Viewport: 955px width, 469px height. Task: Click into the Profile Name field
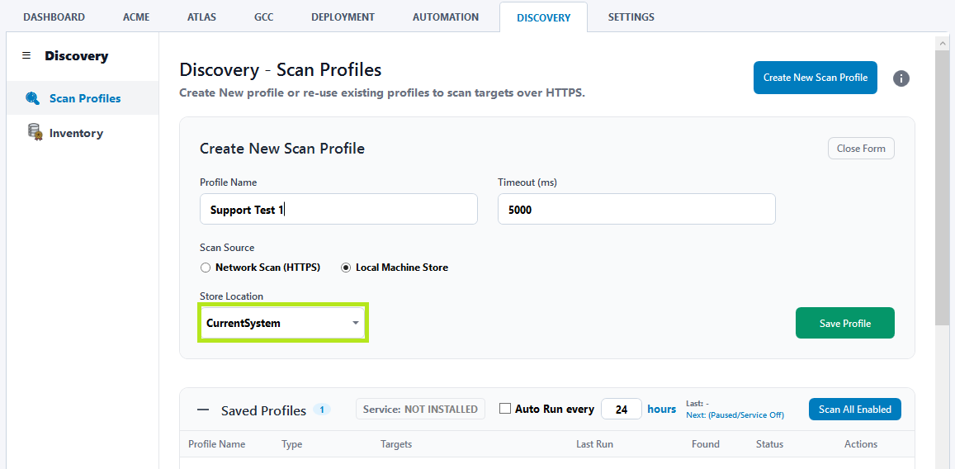coord(338,209)
